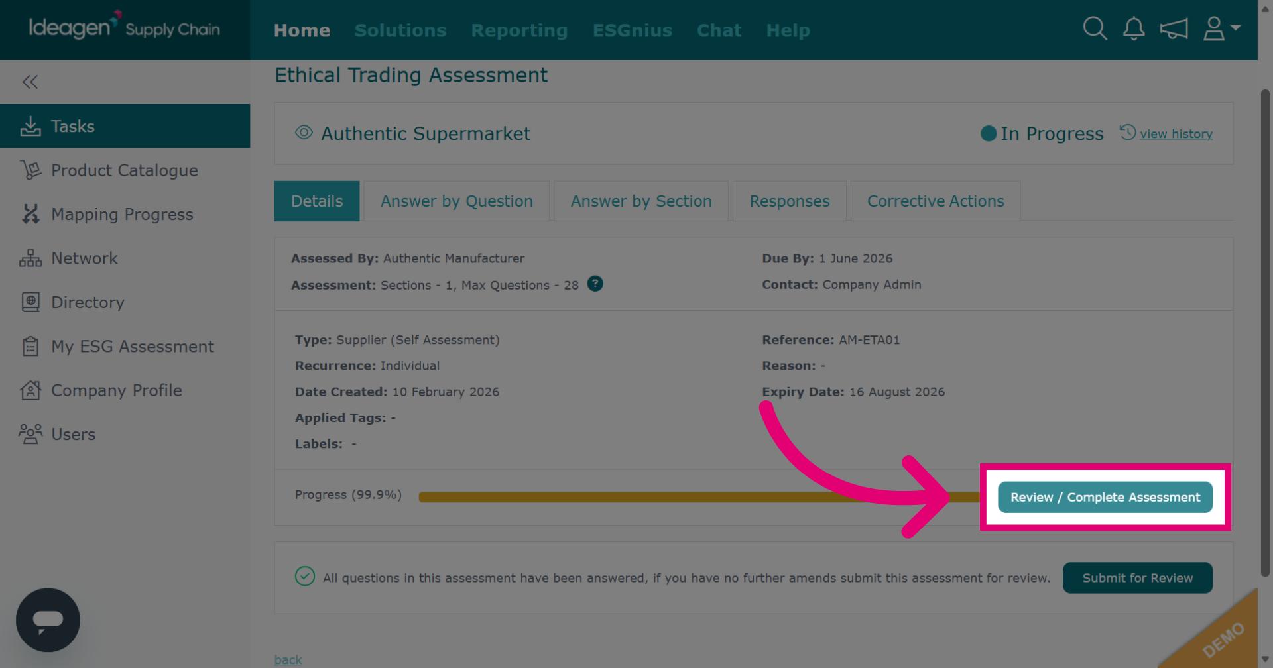Open My ESG Assessment in the sidebar

coord(125,346)
